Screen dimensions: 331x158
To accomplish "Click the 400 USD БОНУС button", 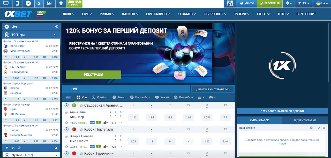I will click(x=74, y=3).
